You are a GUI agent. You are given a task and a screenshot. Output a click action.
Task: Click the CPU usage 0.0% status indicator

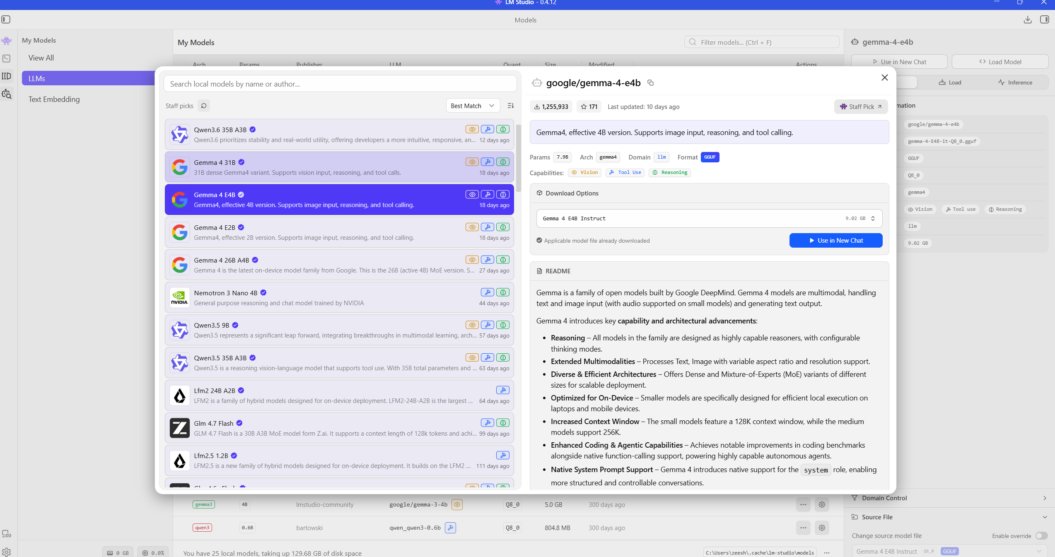click(x=153, y=552)
